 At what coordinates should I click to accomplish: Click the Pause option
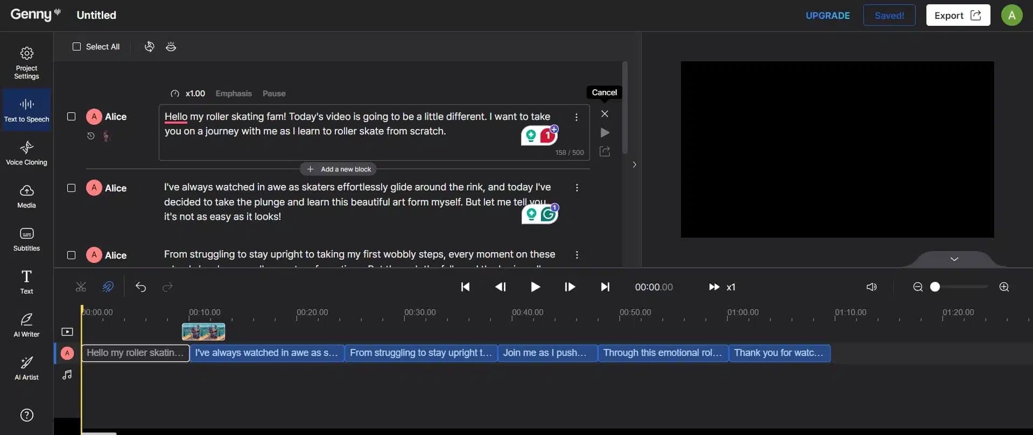(x=274, y=94)
